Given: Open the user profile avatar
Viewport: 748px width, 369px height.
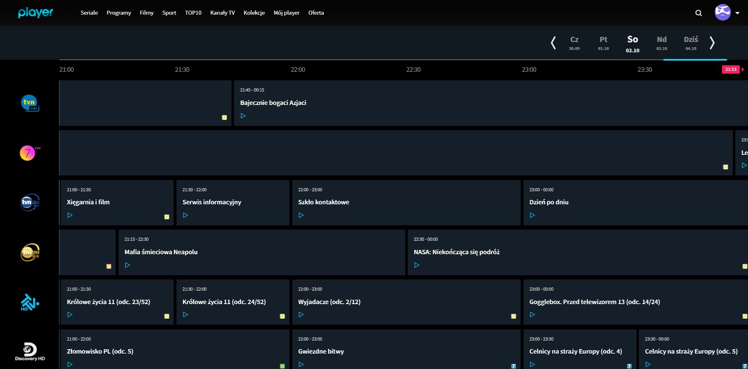Looking at the screenshot, I should coord(723,13).
